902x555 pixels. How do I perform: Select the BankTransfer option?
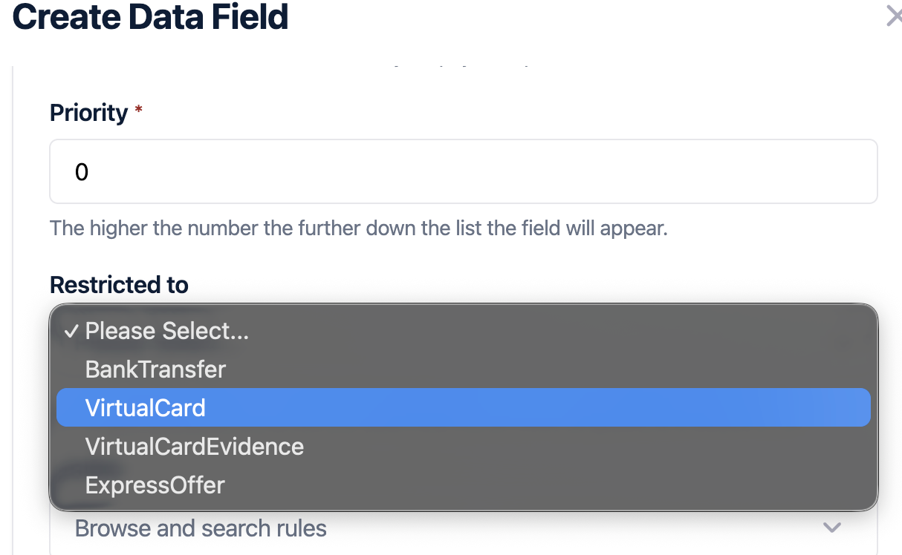(155, 369)
